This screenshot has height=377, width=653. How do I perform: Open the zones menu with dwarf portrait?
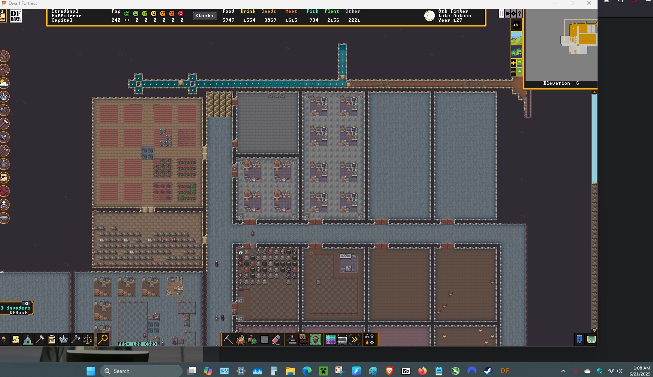coord(316,340)
